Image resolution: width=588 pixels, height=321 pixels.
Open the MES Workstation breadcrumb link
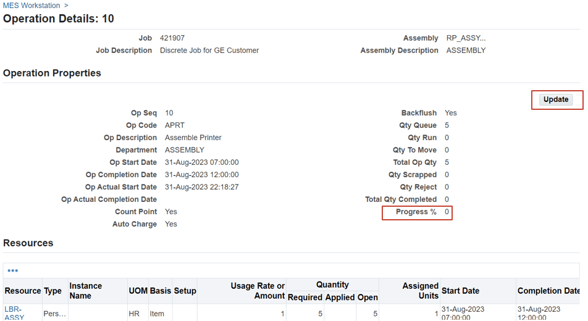click(x=31, y=6)
